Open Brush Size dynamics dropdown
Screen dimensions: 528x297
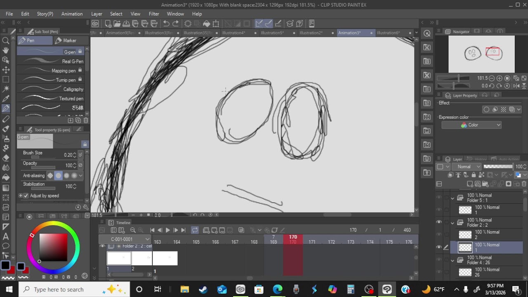pyautogui.click(x=80, y=155)
